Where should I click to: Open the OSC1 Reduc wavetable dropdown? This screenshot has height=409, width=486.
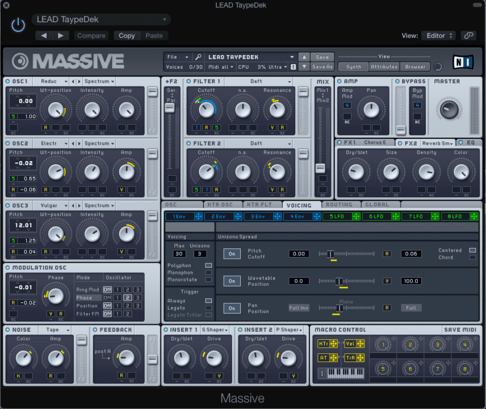53,82
